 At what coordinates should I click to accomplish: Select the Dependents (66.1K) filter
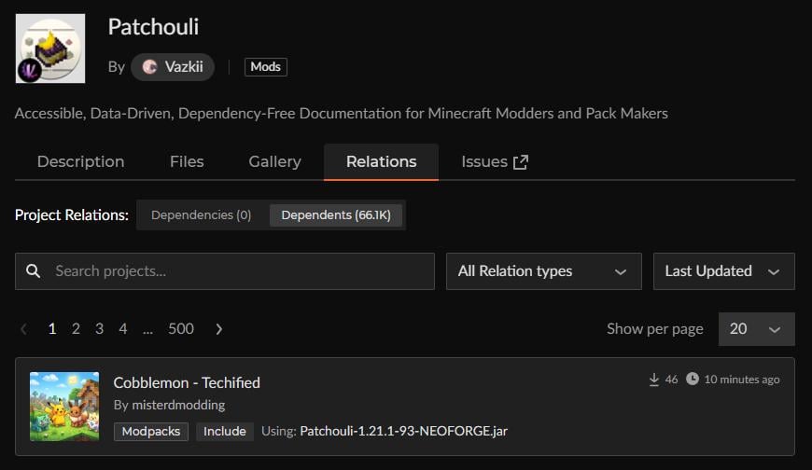tap(337, 215)
